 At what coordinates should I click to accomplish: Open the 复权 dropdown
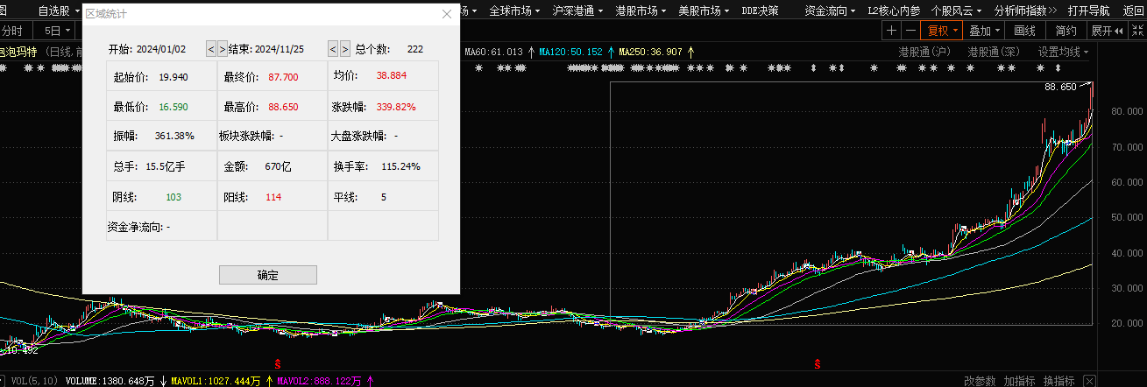coord(942,30)
